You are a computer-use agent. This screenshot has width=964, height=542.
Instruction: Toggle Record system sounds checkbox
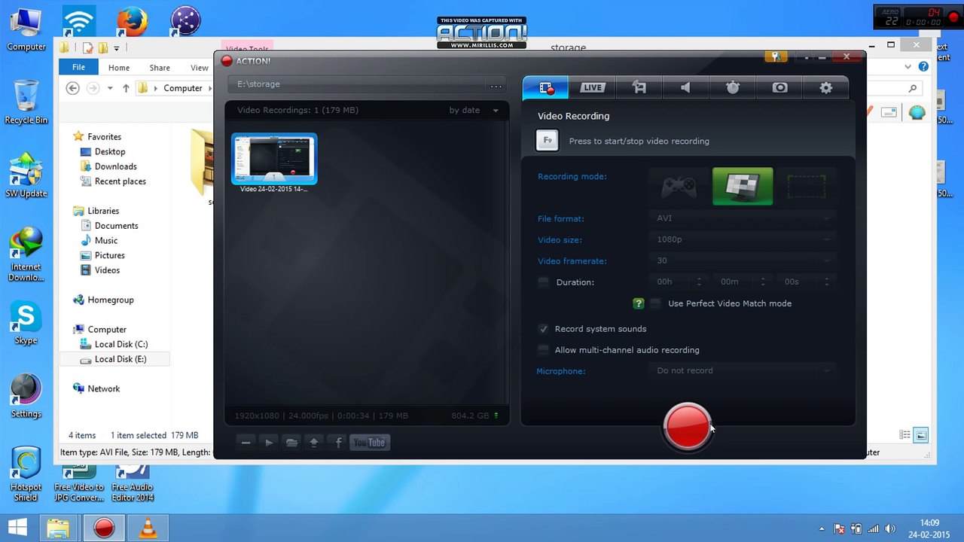[x=543, y=329]
